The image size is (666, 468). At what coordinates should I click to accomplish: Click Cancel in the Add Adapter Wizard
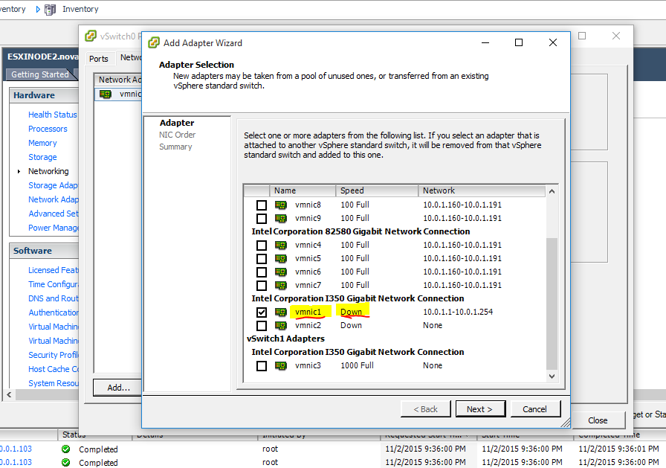[535, 409]
